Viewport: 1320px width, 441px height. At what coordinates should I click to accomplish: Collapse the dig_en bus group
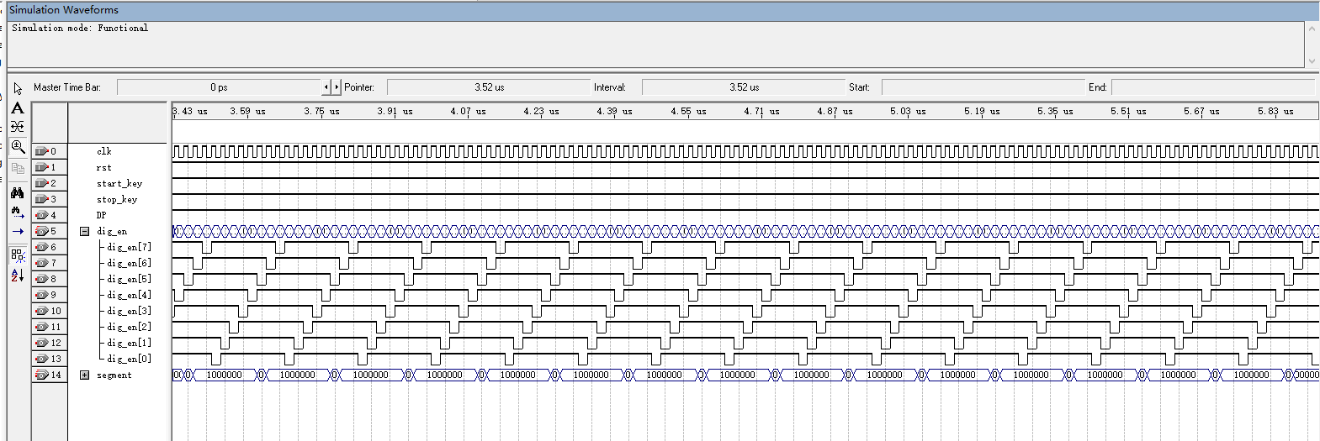(x=84, y=231)
